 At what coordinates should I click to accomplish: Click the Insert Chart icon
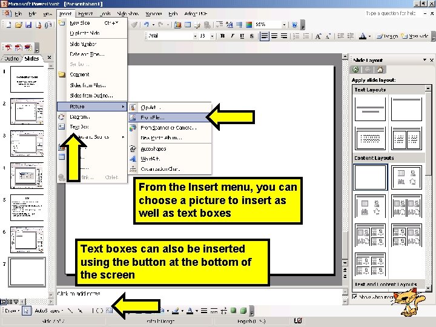178,25
